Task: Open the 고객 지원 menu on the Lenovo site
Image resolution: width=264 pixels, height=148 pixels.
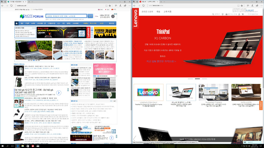Action: [x=167, y=12]
